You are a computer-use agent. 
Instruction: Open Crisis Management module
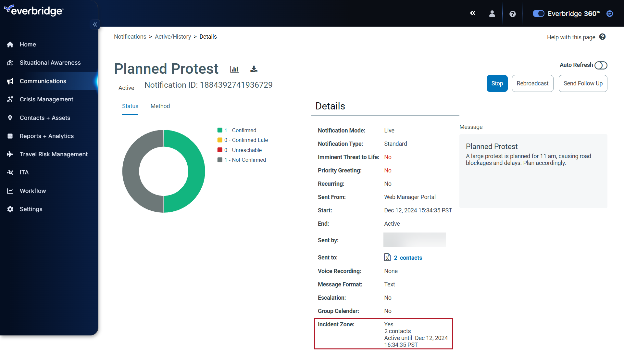click(x=47, y=99)
